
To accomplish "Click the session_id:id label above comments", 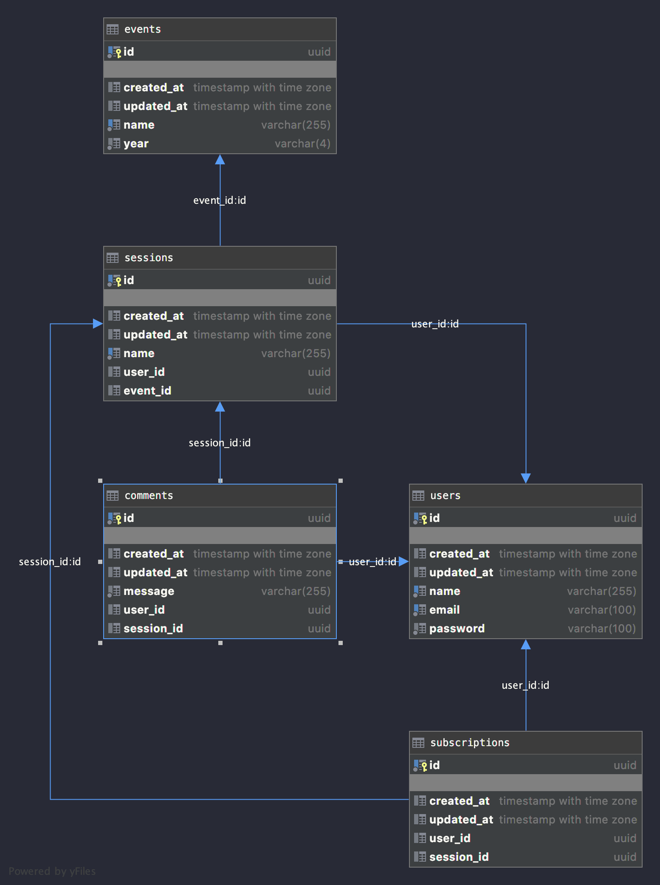I will 220,443.
